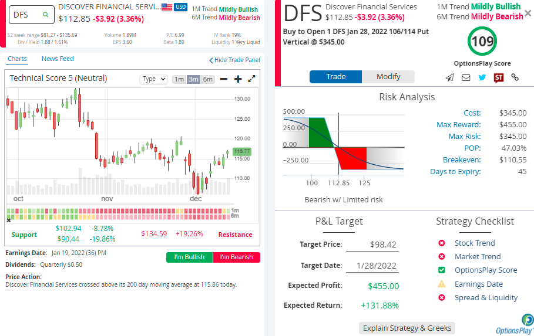Close the trade panel with X

(528, 13)
